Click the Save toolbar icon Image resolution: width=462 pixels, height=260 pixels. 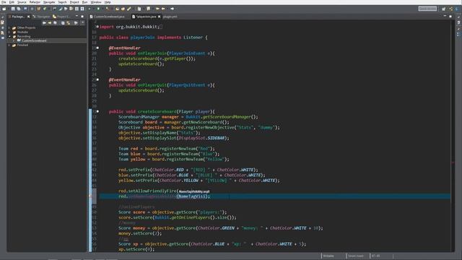point(13,9)
